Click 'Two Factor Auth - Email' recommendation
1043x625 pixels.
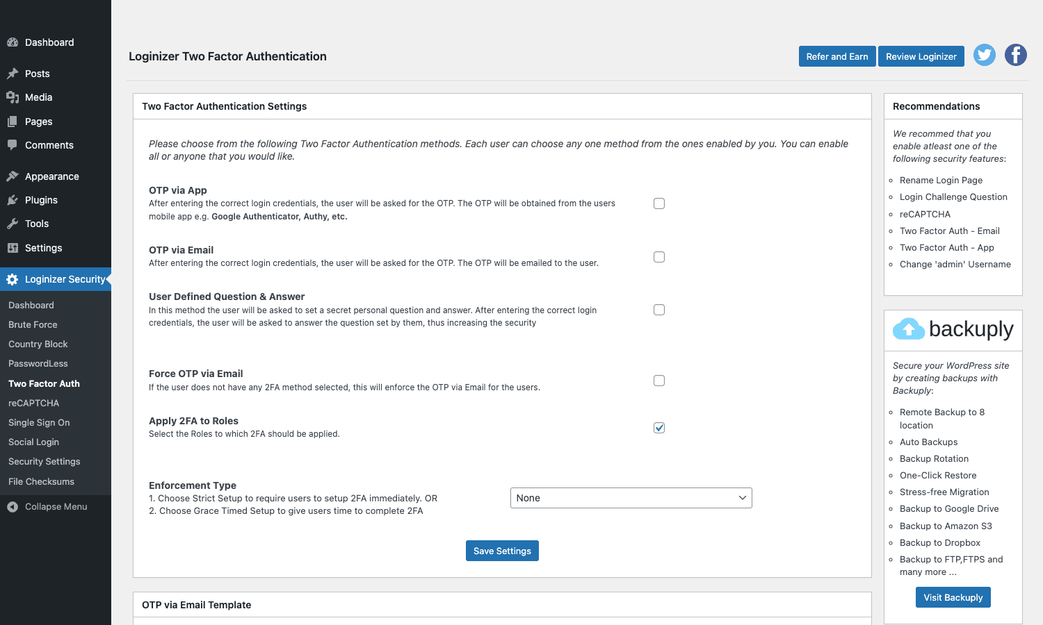(x=950, y=231)
